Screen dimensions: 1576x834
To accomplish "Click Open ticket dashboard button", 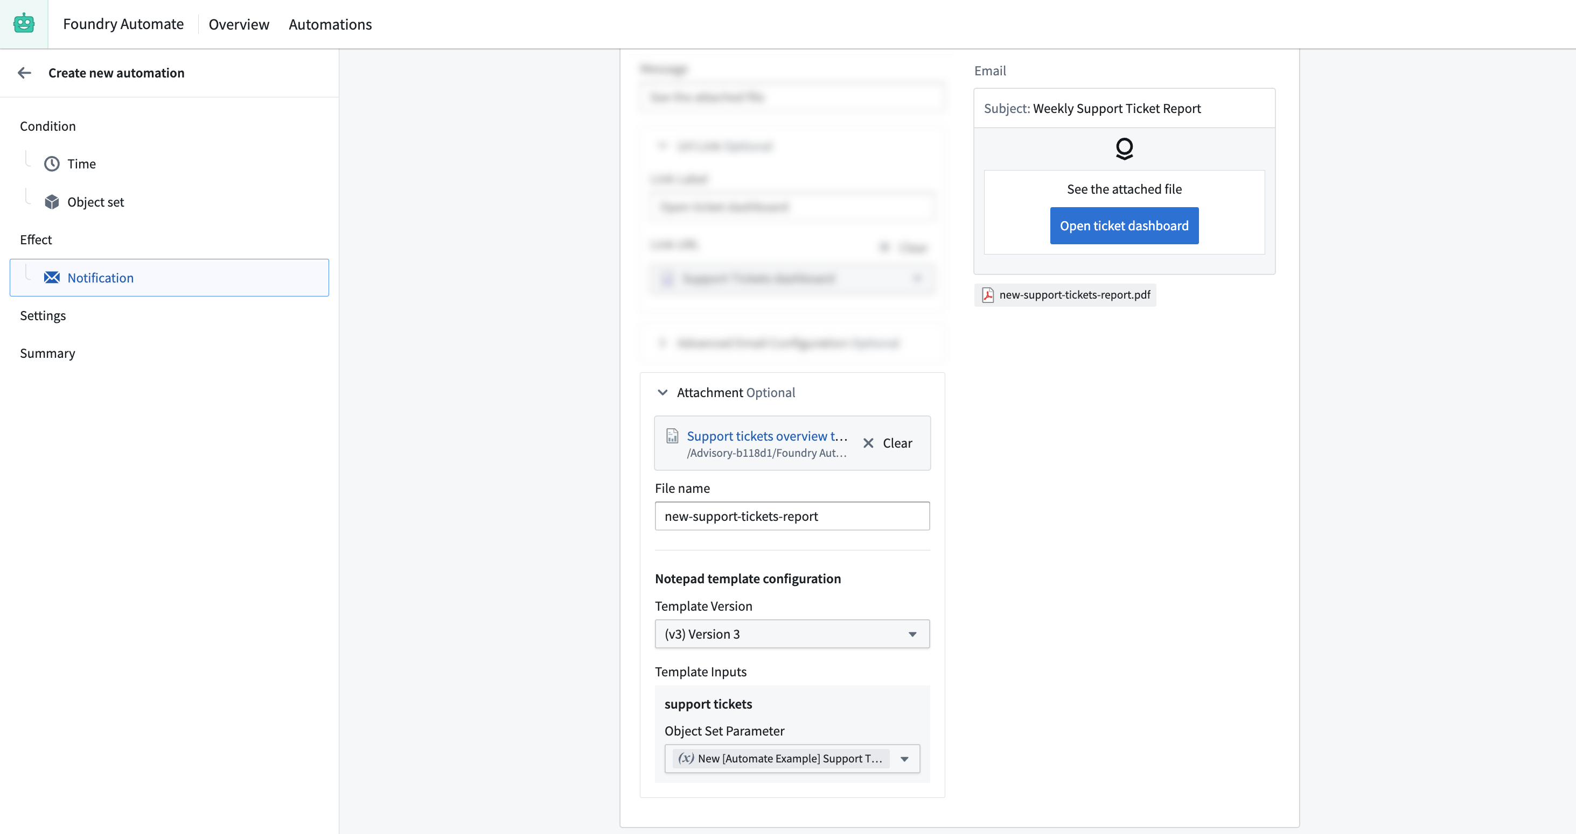I will (x=1125, y=225).
